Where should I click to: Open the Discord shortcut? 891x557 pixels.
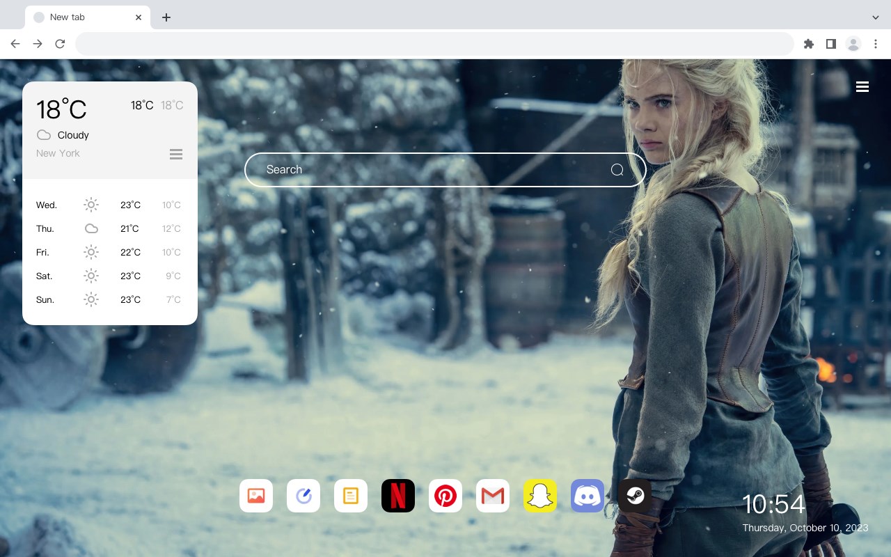coord(588,496)
